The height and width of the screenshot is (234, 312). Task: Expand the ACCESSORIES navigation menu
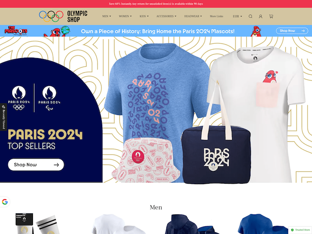click(166, 16)
